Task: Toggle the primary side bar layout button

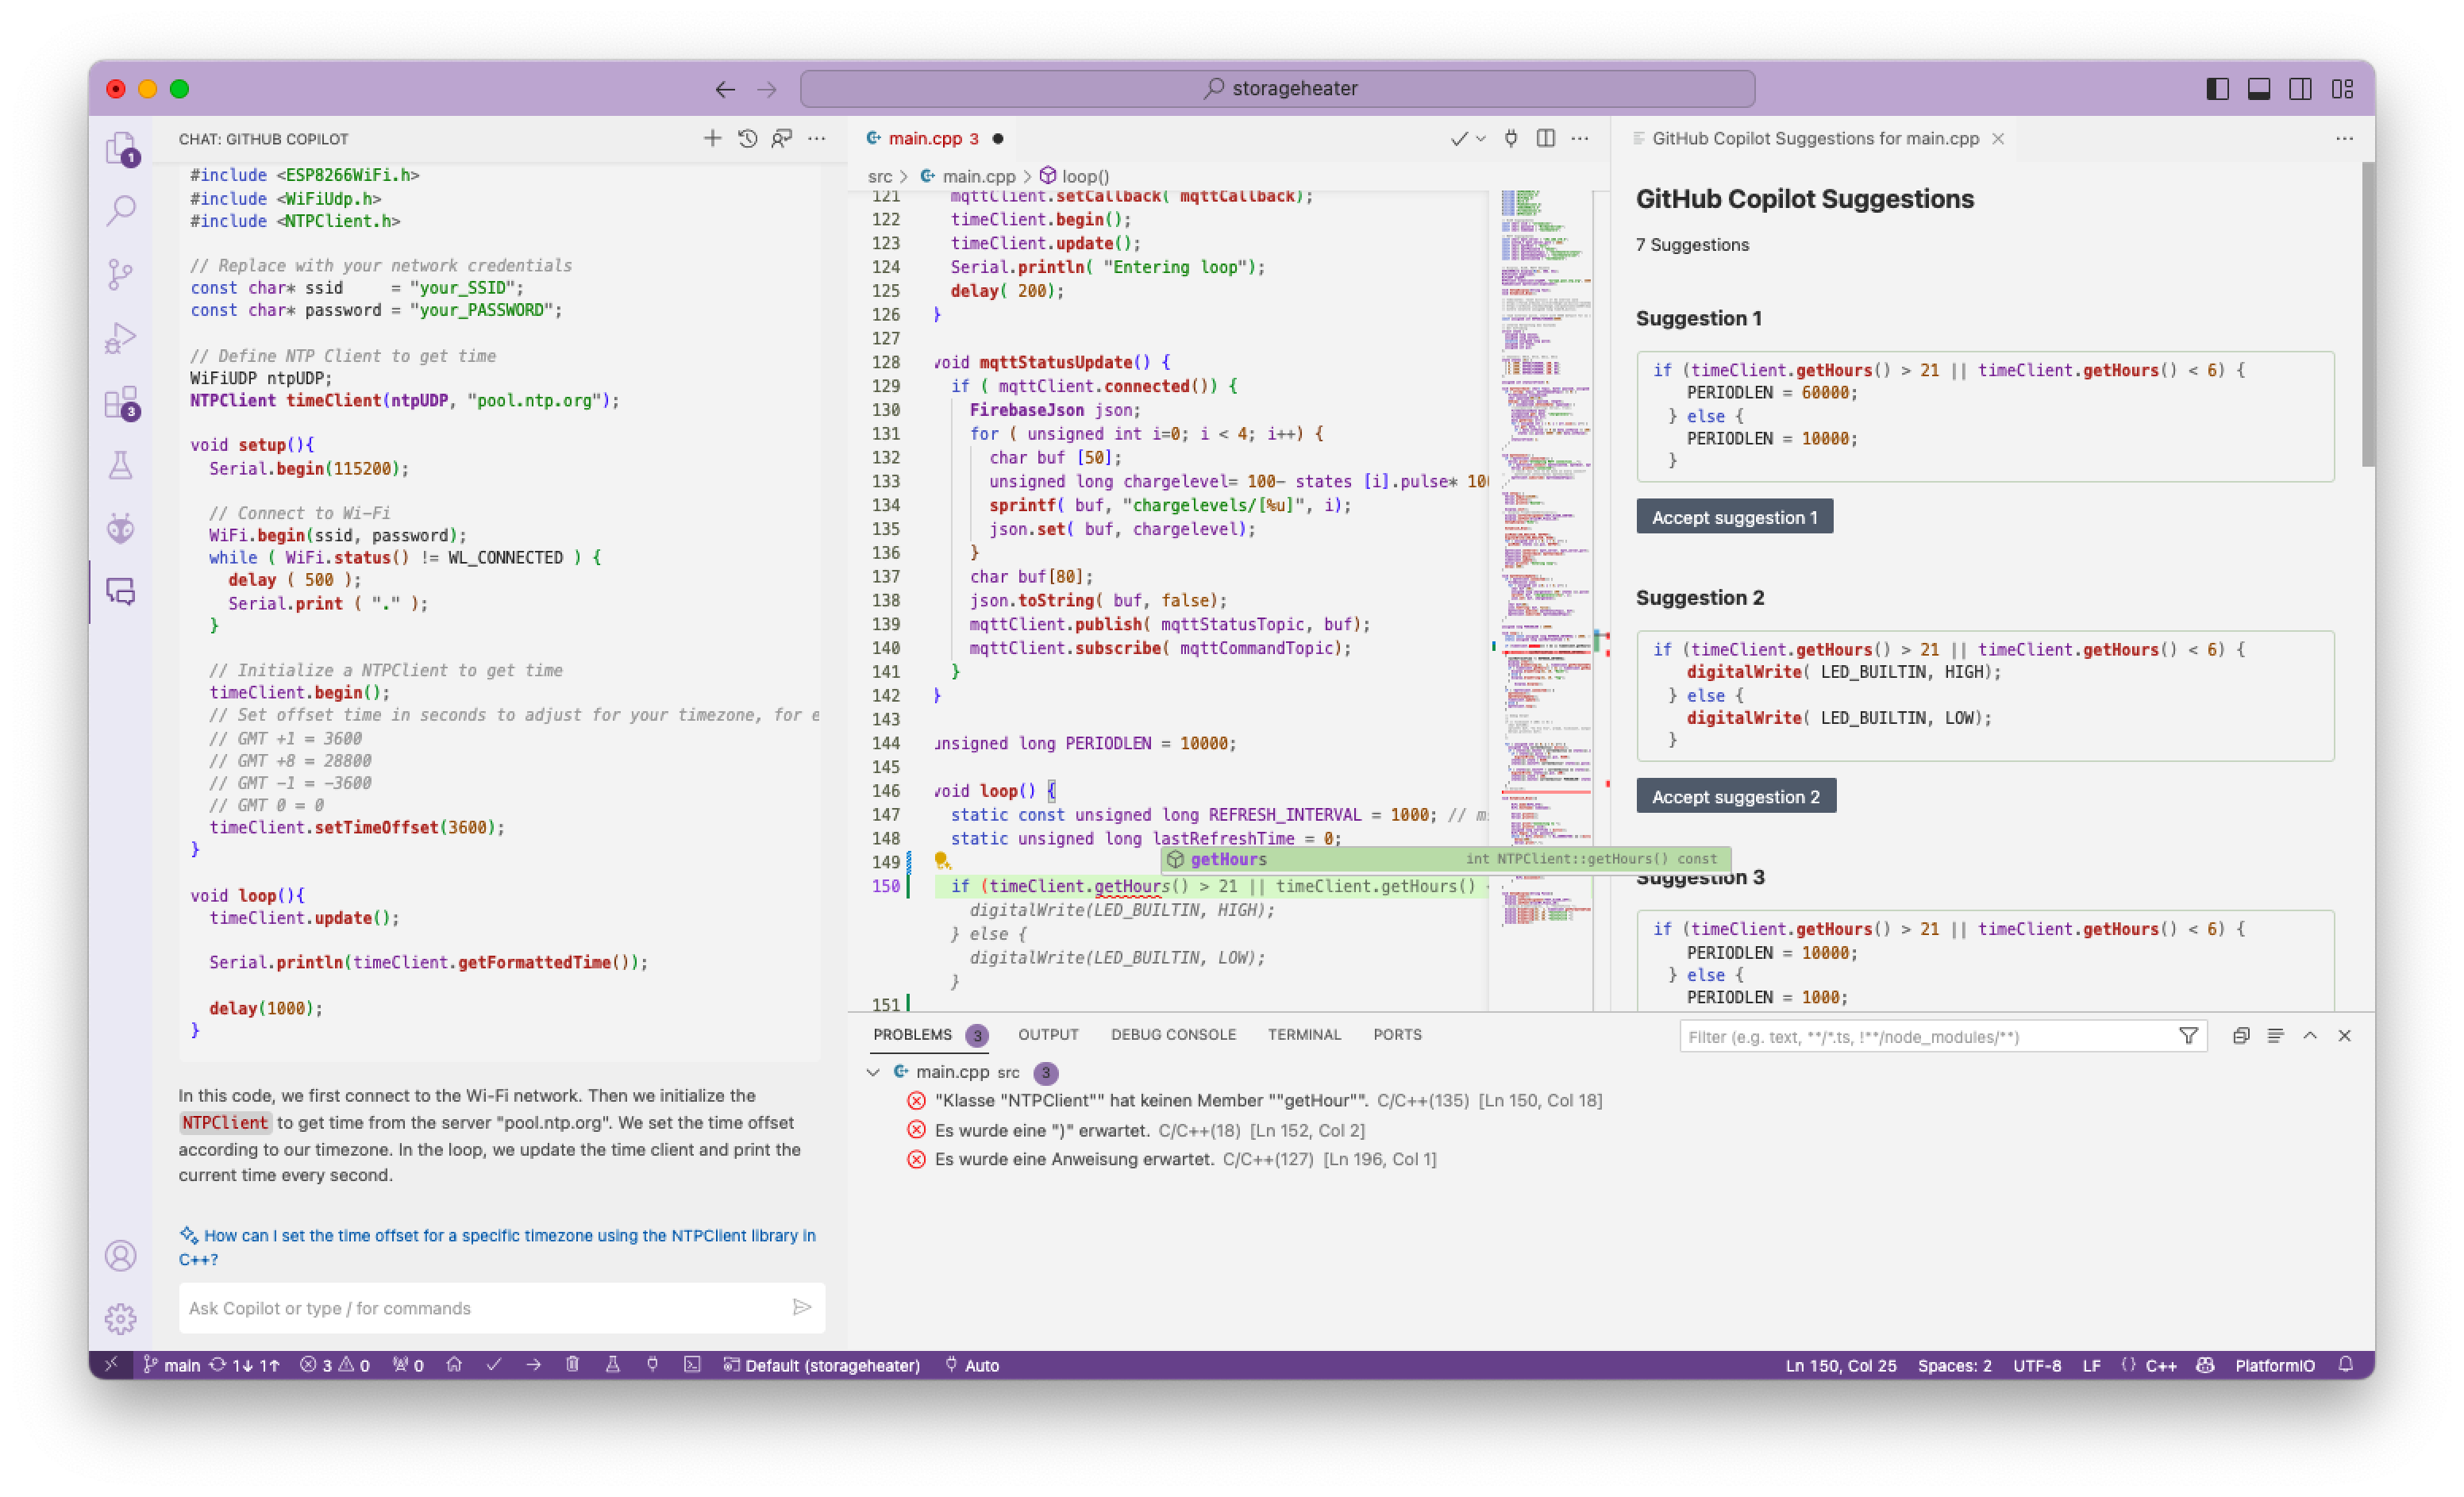Action: tap(2217, 89)
